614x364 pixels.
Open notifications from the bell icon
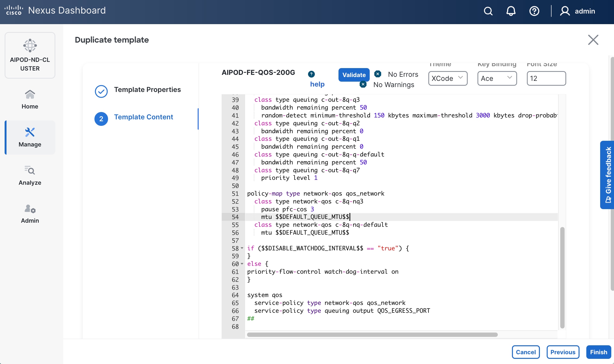pos(511,11)
